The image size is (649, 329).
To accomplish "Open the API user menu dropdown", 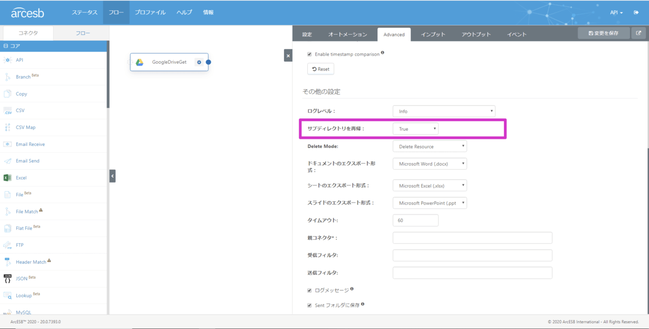I will pos(617,12).
